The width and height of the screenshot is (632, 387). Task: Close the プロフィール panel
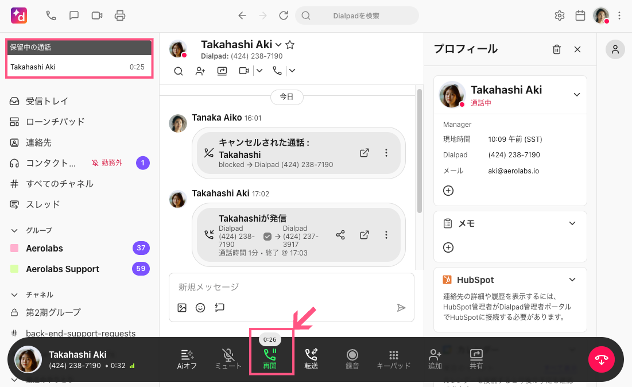577,49
